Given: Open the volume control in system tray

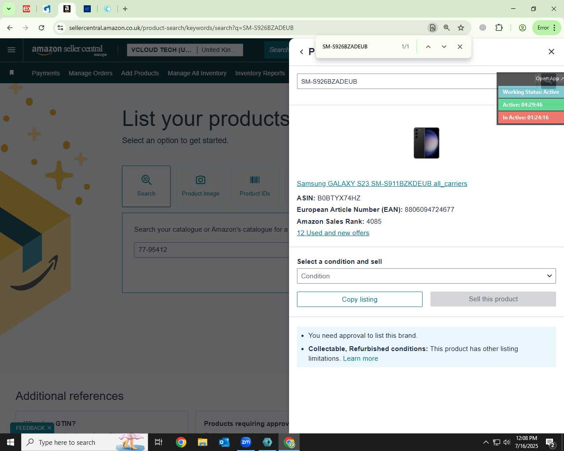Looking at the screenshot, I should [x=507, y=442].
